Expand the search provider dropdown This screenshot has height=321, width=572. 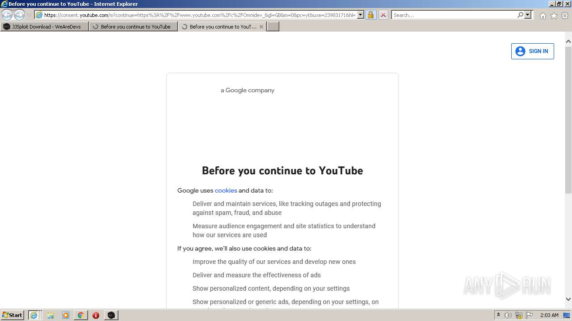pyautogui.click(x=528, y=15)
